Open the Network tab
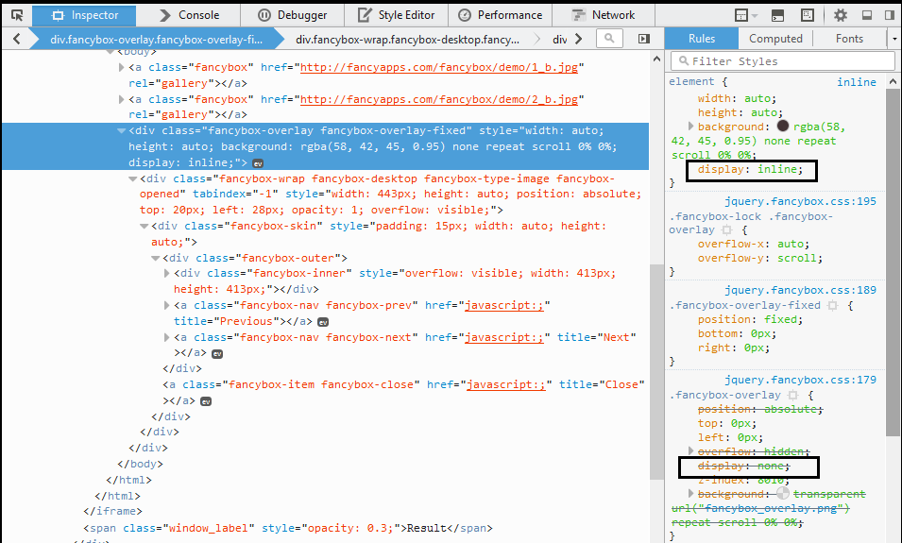902x543 pixels. pos(604,15)
